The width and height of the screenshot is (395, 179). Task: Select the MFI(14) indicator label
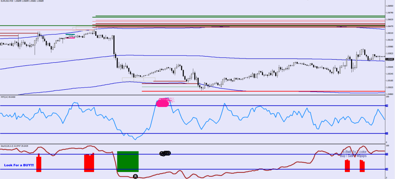click(x=5, y=97)
